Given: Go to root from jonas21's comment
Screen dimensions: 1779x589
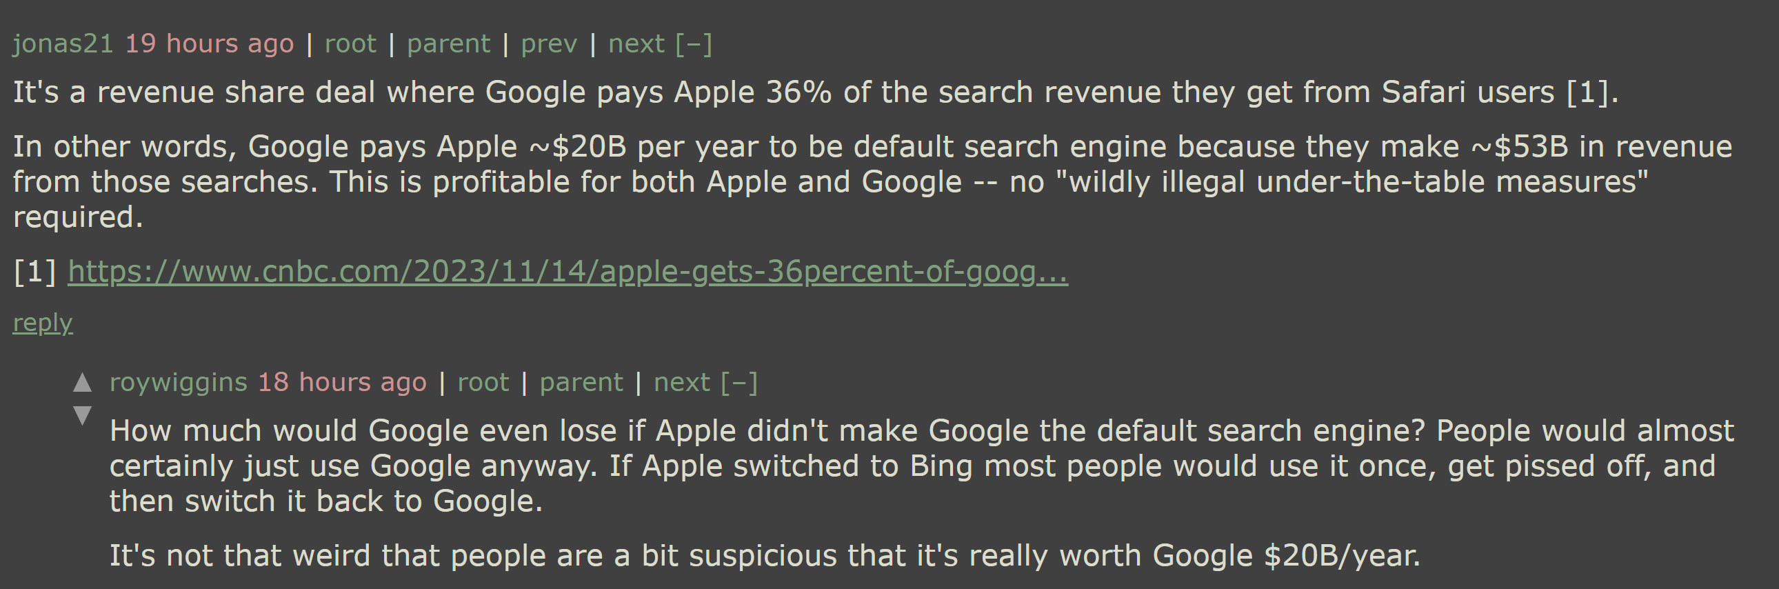Looking at the screenshot, I should (x=351, y=44).
